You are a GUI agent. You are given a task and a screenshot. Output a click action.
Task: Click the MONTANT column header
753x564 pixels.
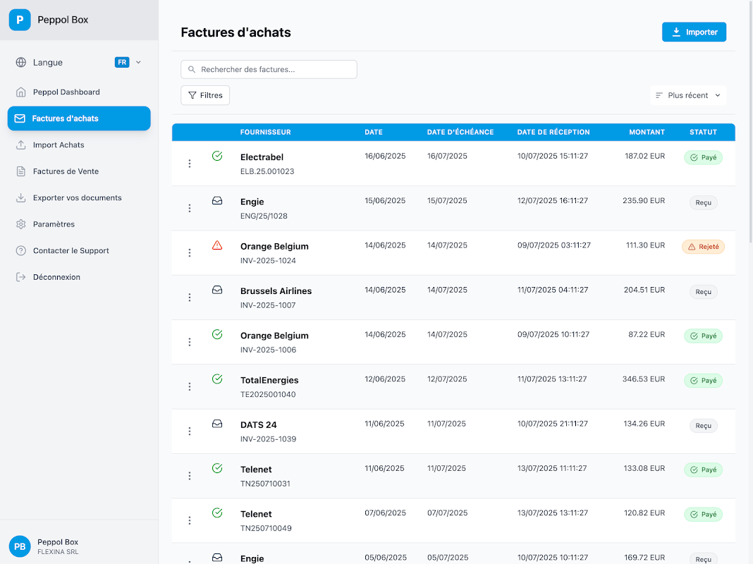tap(647, 132)
